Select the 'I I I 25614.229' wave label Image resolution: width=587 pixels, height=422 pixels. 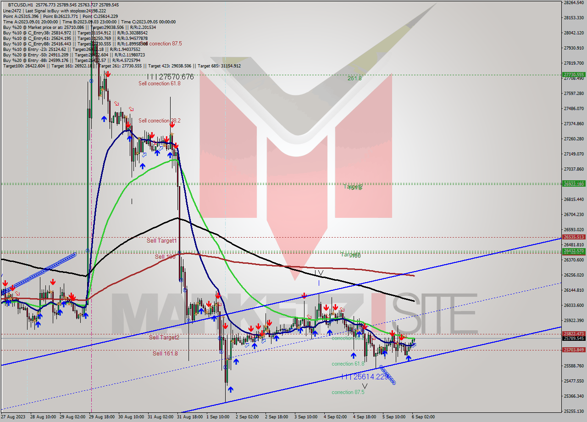pos(364,377)
